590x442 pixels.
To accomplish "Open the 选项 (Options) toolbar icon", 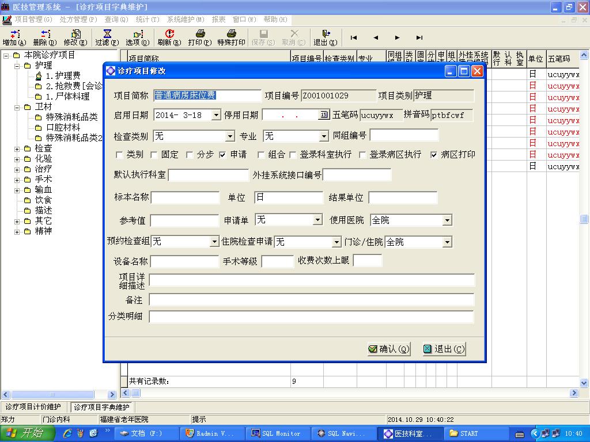I will tap(137, 37).
